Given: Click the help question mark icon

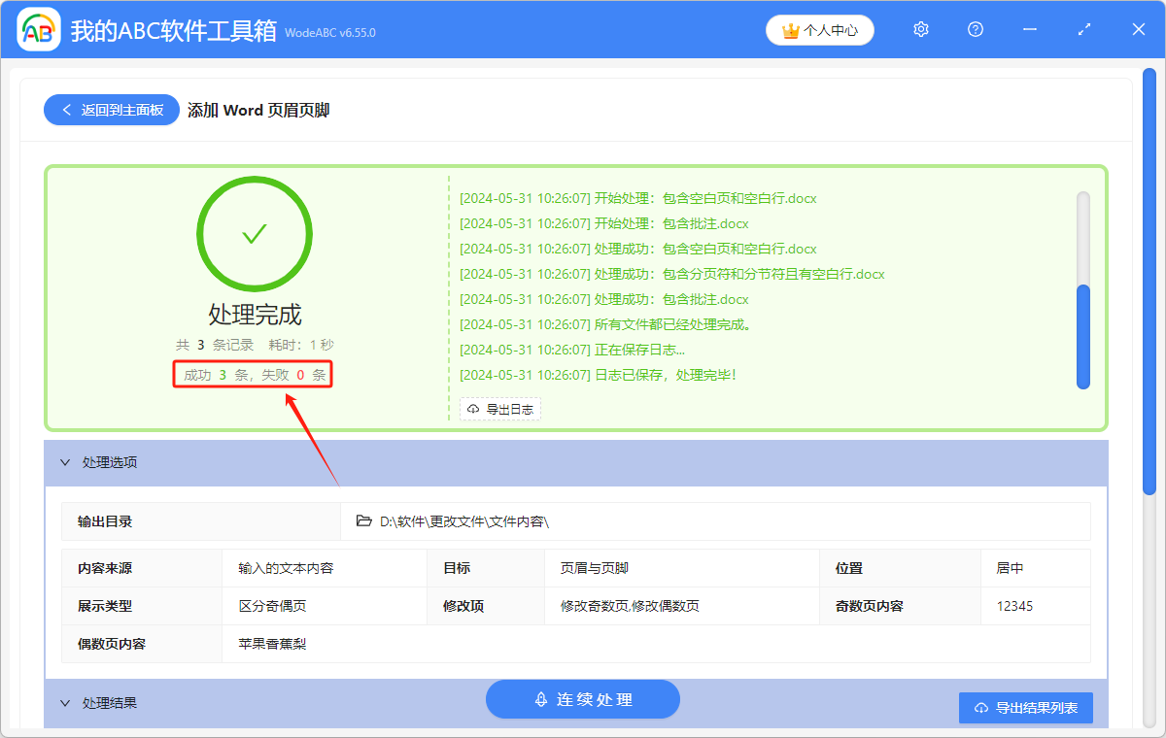Looking at the screenshot, I should point(976,30).
